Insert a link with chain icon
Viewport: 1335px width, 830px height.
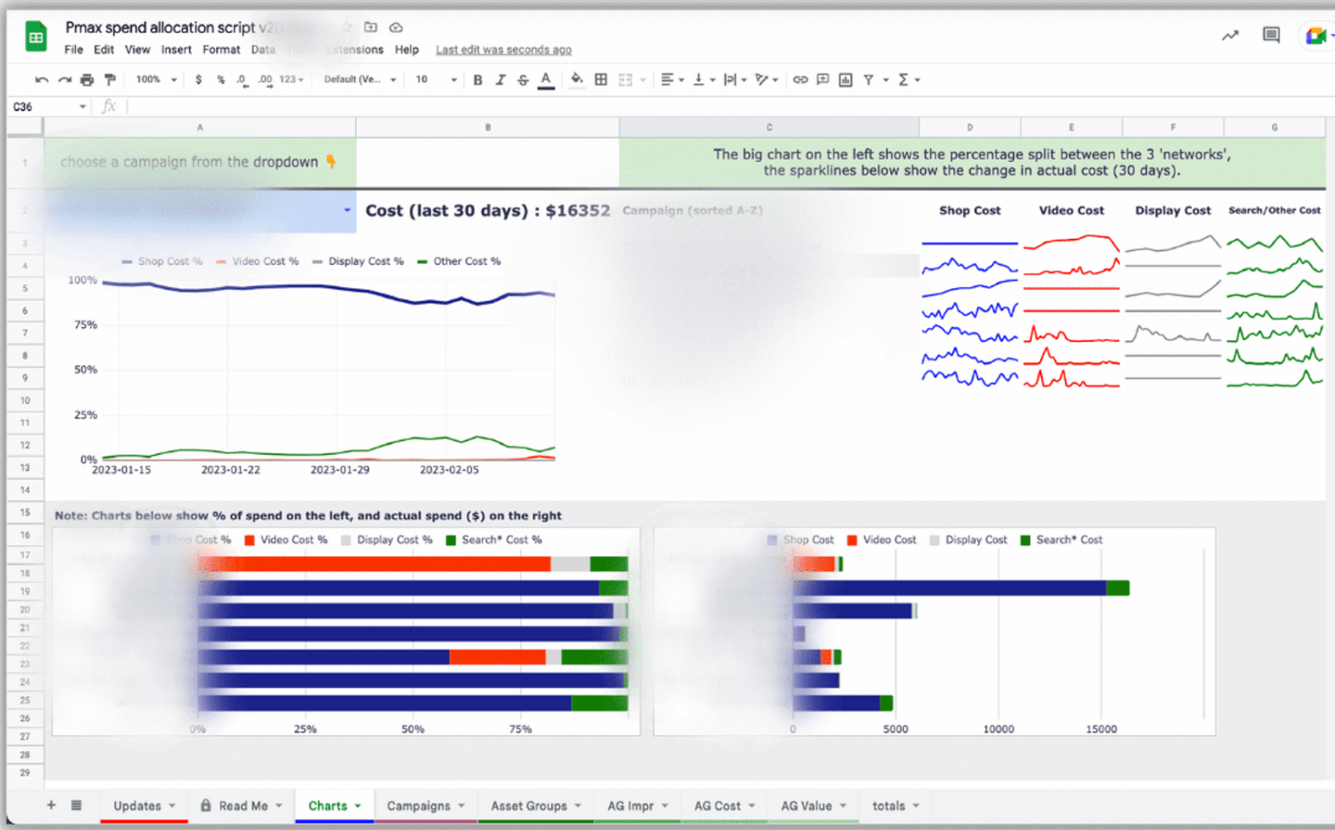tap(800, 80)
